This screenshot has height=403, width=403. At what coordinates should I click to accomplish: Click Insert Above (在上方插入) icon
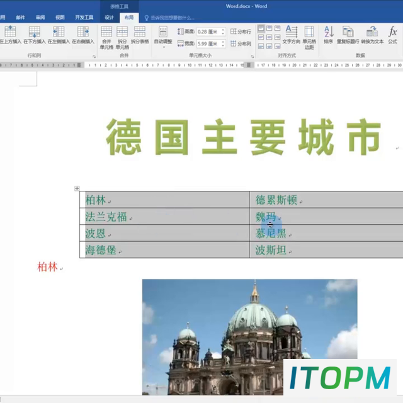(10, 31)
